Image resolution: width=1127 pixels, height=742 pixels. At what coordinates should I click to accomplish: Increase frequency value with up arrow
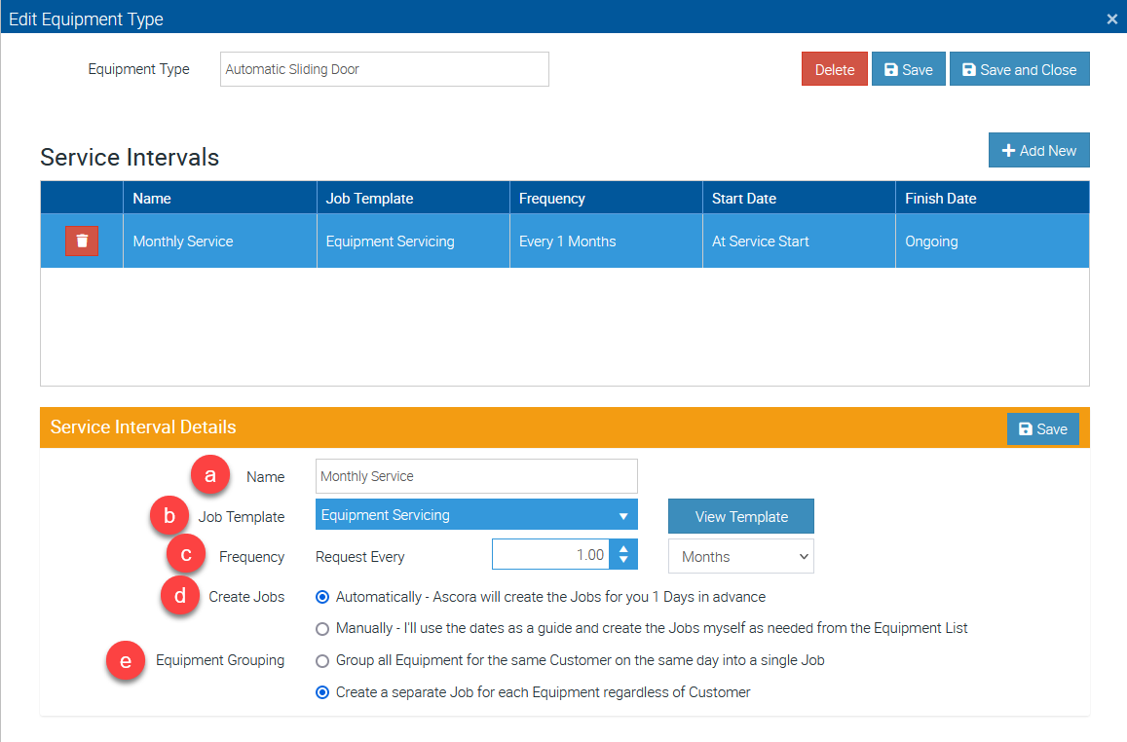[x=623, y=549]
